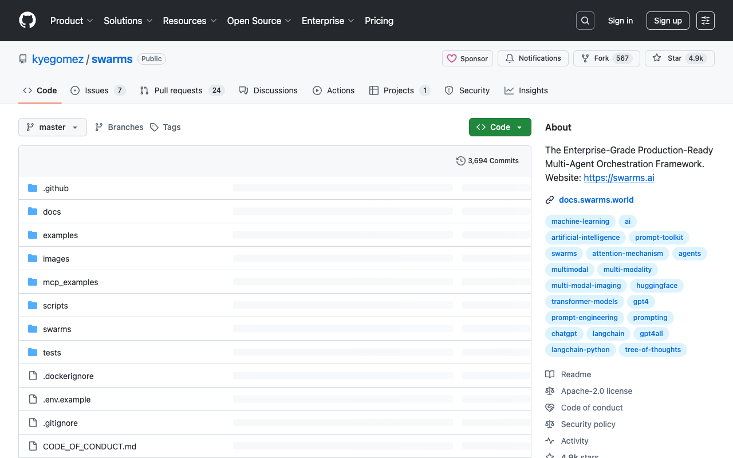Click the Sign in link
The image size is (733, 458).
pos(620,21)
